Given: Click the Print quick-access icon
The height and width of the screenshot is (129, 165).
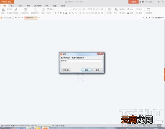Looking at the screenshot, I should (10, 18).
